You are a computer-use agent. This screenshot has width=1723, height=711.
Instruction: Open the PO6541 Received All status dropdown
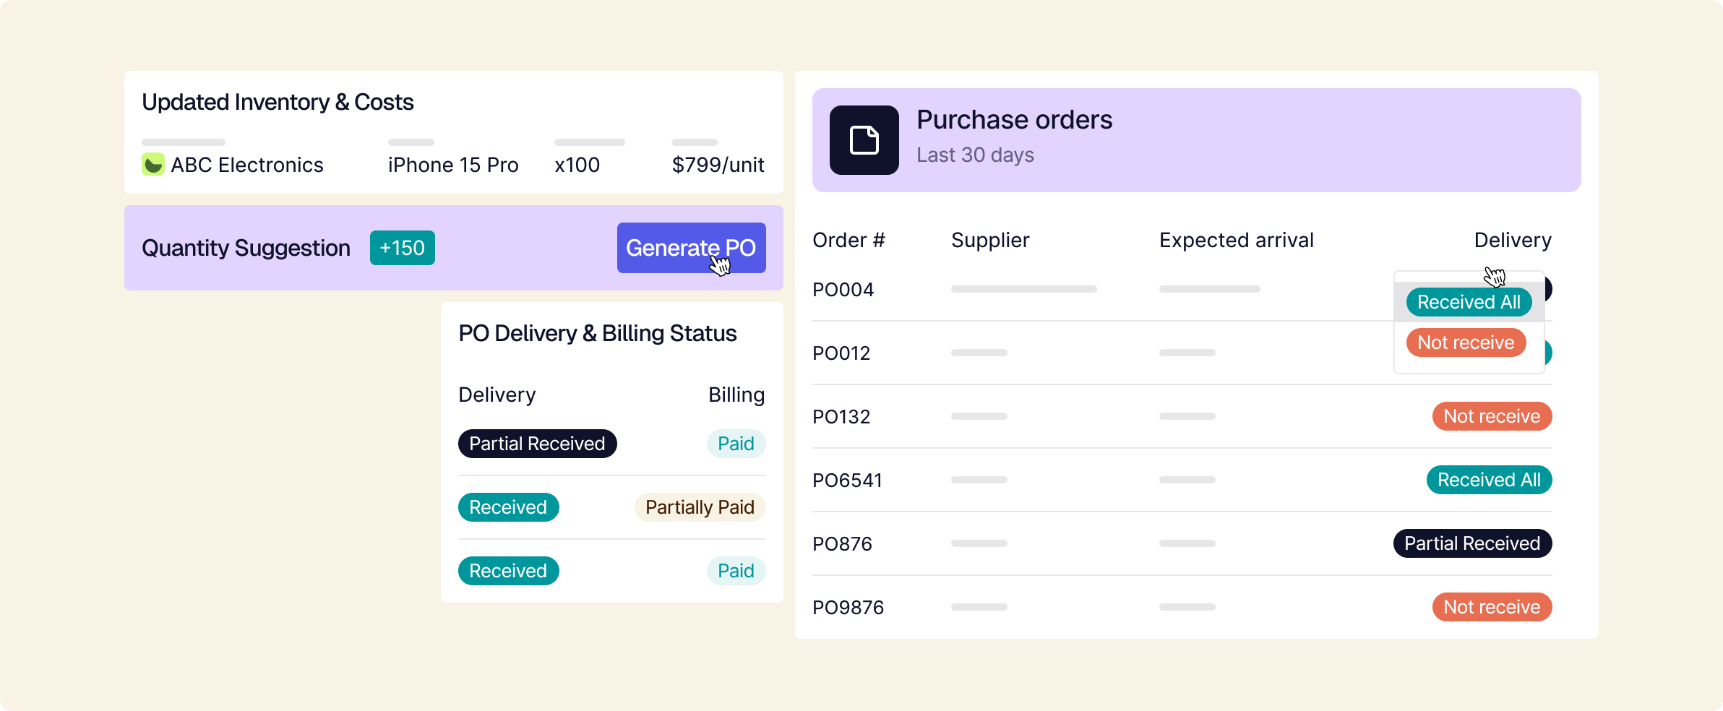[x=1488, y=480]
